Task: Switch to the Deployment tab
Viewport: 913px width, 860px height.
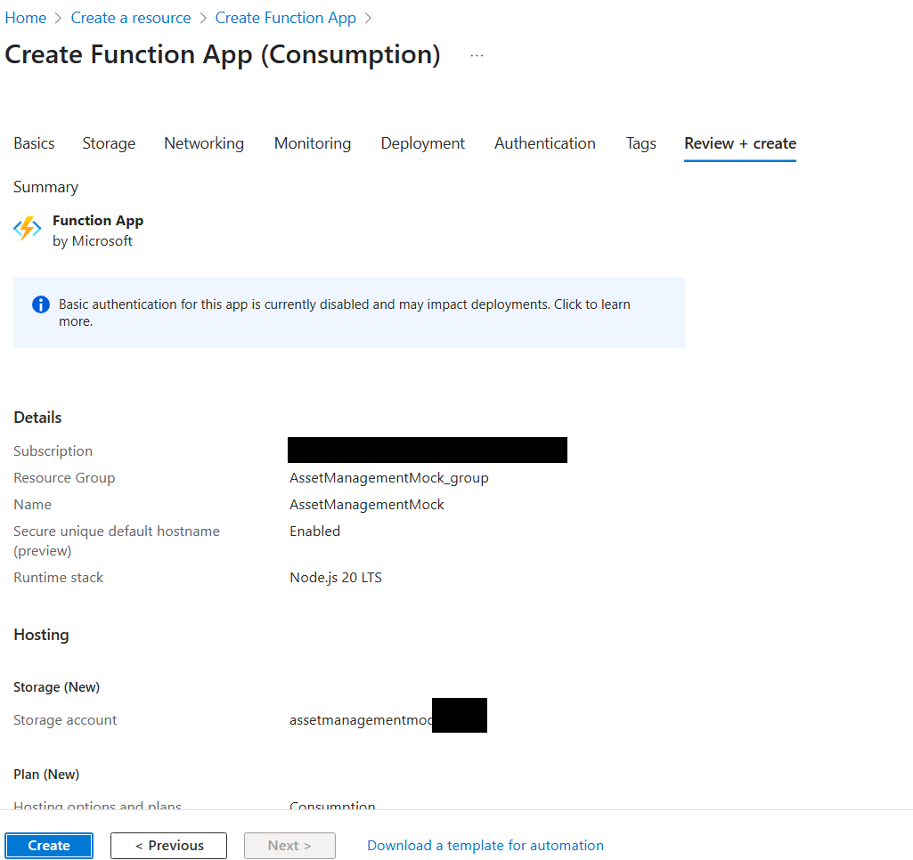Action: (422, 143)
